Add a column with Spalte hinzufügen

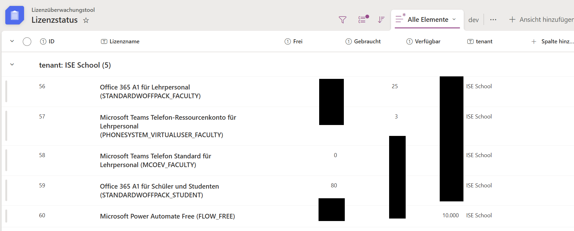tap(552, 41)
